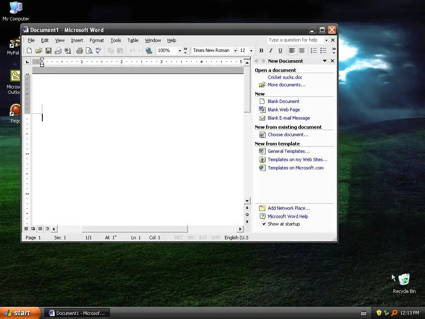Enable Align Left paragraph alignment

(x=292, y=50)
